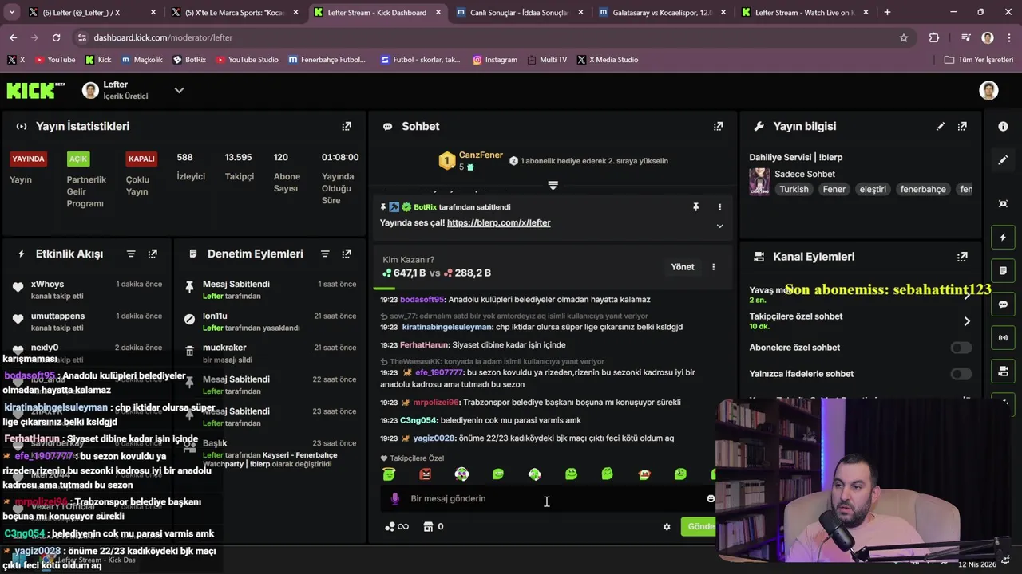Screen dimensions: 1022x574
Task: Open the Kim Kazanır prediction three-dot menu
Action: coord(713,267)
